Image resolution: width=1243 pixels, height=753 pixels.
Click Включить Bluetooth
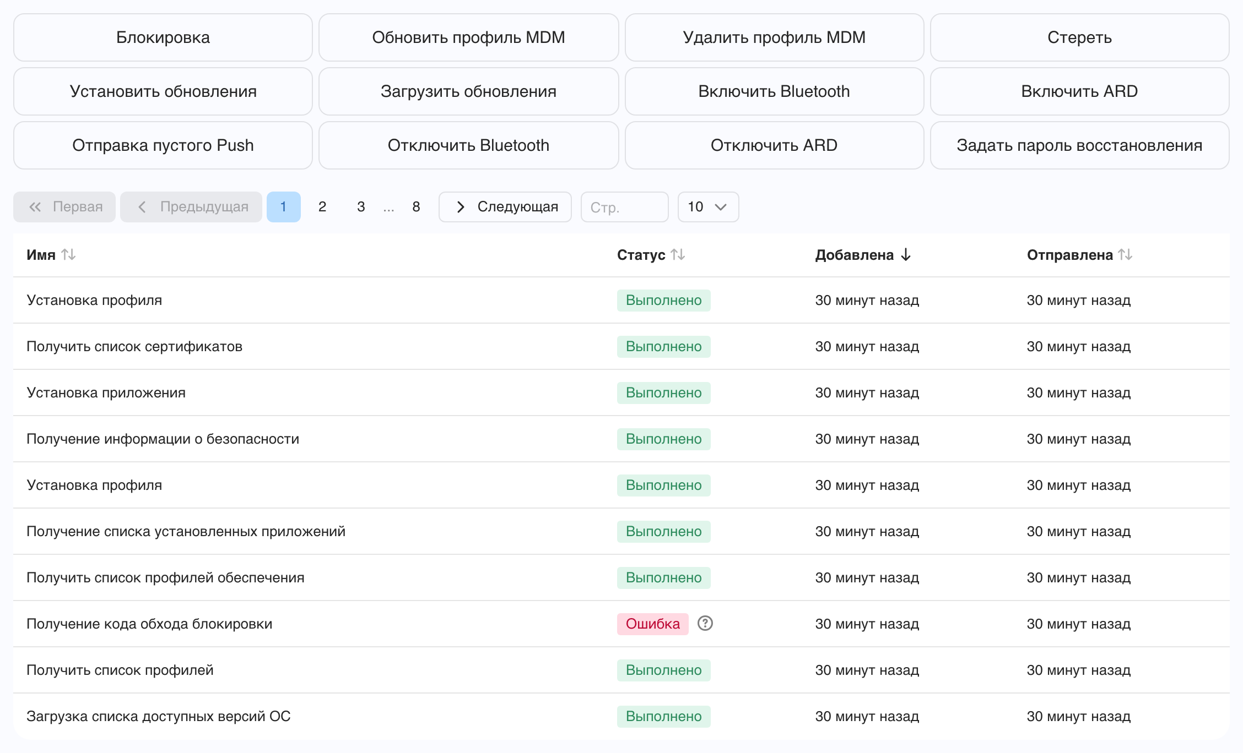(774, 91)
